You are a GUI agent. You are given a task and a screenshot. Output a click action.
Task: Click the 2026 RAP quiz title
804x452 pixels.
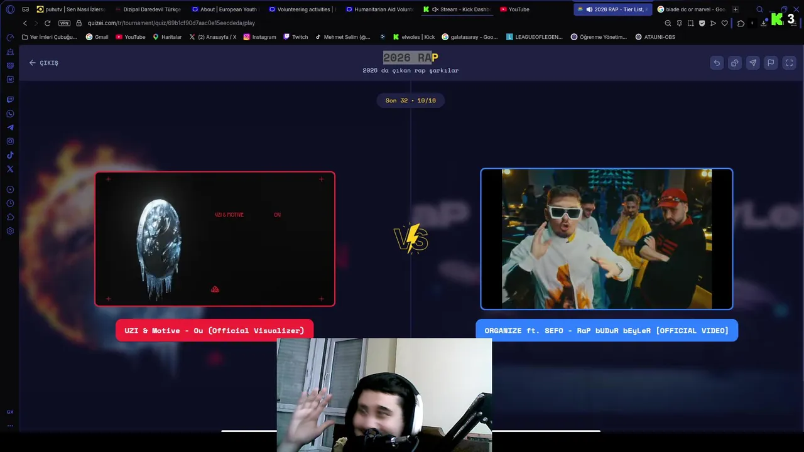point(411,58)
